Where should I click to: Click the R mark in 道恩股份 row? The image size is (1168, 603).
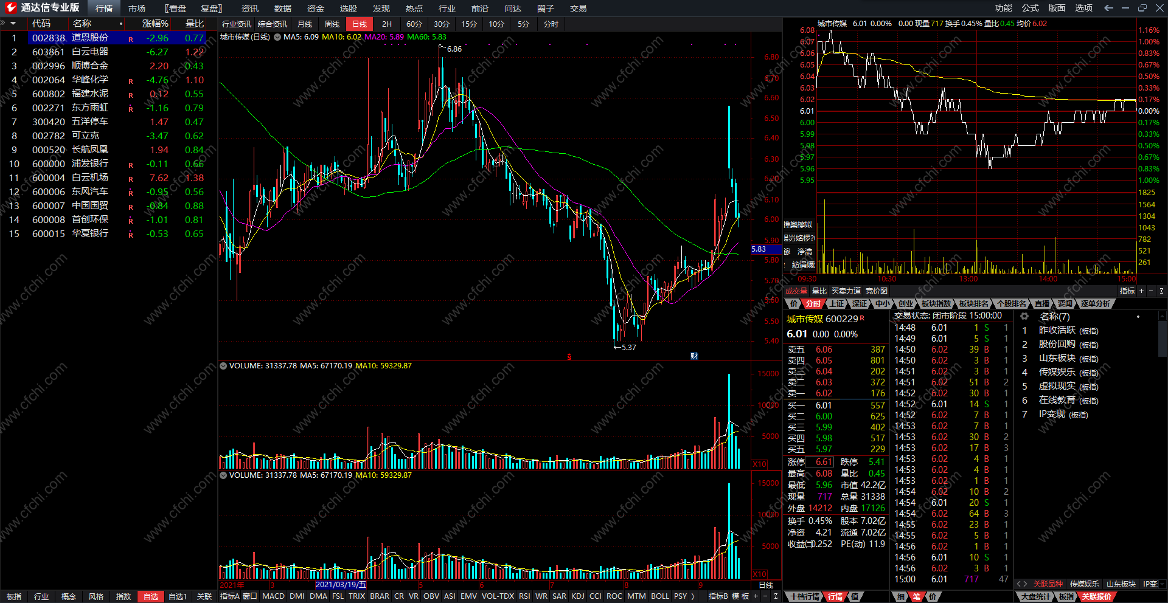click(131, 40)
